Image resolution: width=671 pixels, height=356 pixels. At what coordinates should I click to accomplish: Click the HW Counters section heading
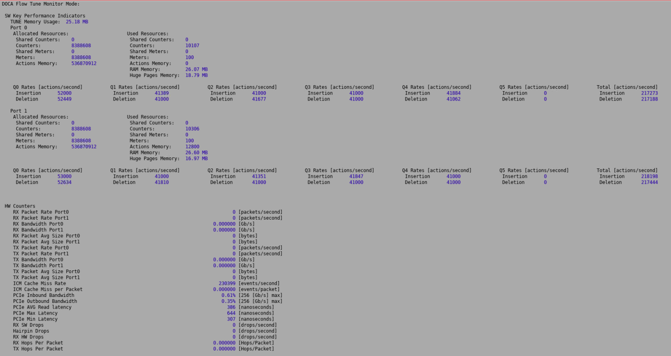20,206
